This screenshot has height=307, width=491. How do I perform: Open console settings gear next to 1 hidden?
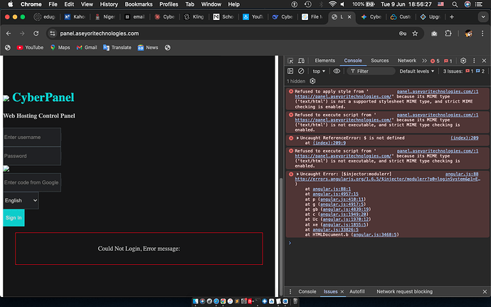click(312, 81)
